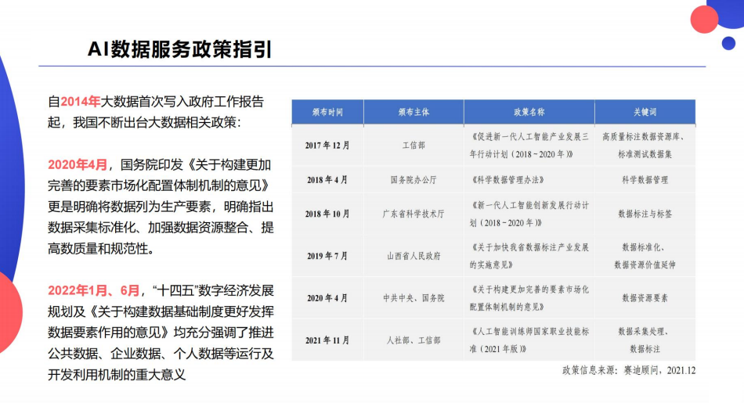Click the 颁布时间 column header
The image size is (744, 403).
pyautogui.click(x=327, y=113)
